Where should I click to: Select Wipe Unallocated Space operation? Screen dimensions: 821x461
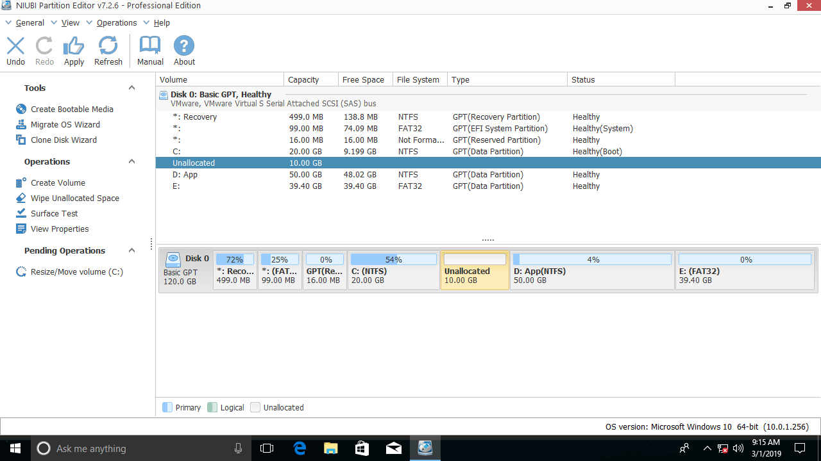(74, 198)
